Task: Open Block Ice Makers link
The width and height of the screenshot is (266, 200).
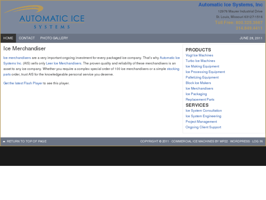Action: (198, 83)
